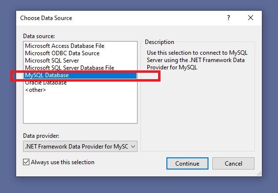
Task: Uncheck Always use this selection
Action: [x=26, y=162]
